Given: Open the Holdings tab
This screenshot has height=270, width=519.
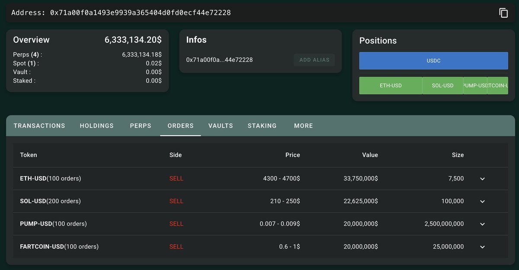Looking at the screenshot, I should tap(97, 126).
